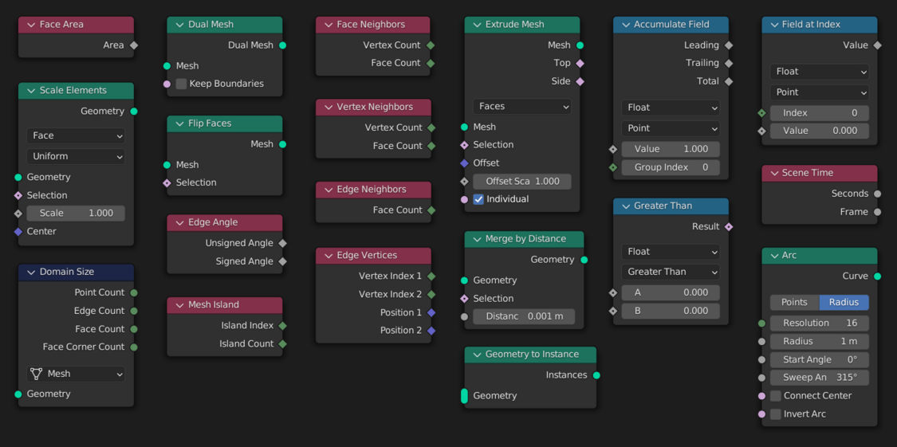Select the Radius mode in Arc node
897x447 pixels.
[x=844, y=303]
